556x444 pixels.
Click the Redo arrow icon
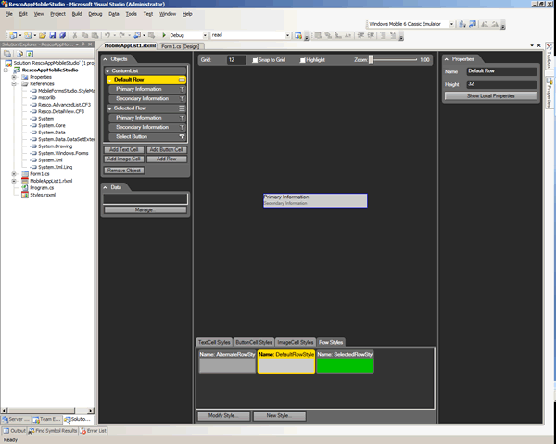pyautogui.click(x=122, y=35)
